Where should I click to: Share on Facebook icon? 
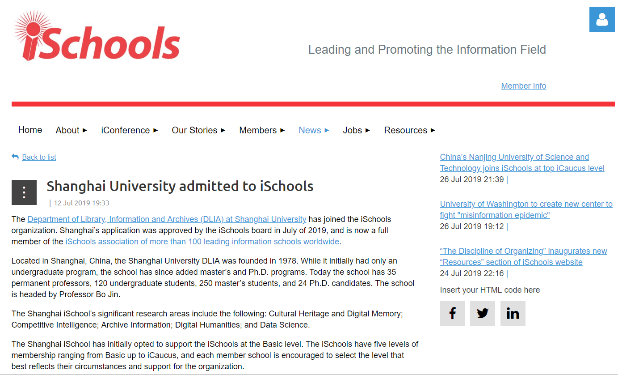point(452,313)
